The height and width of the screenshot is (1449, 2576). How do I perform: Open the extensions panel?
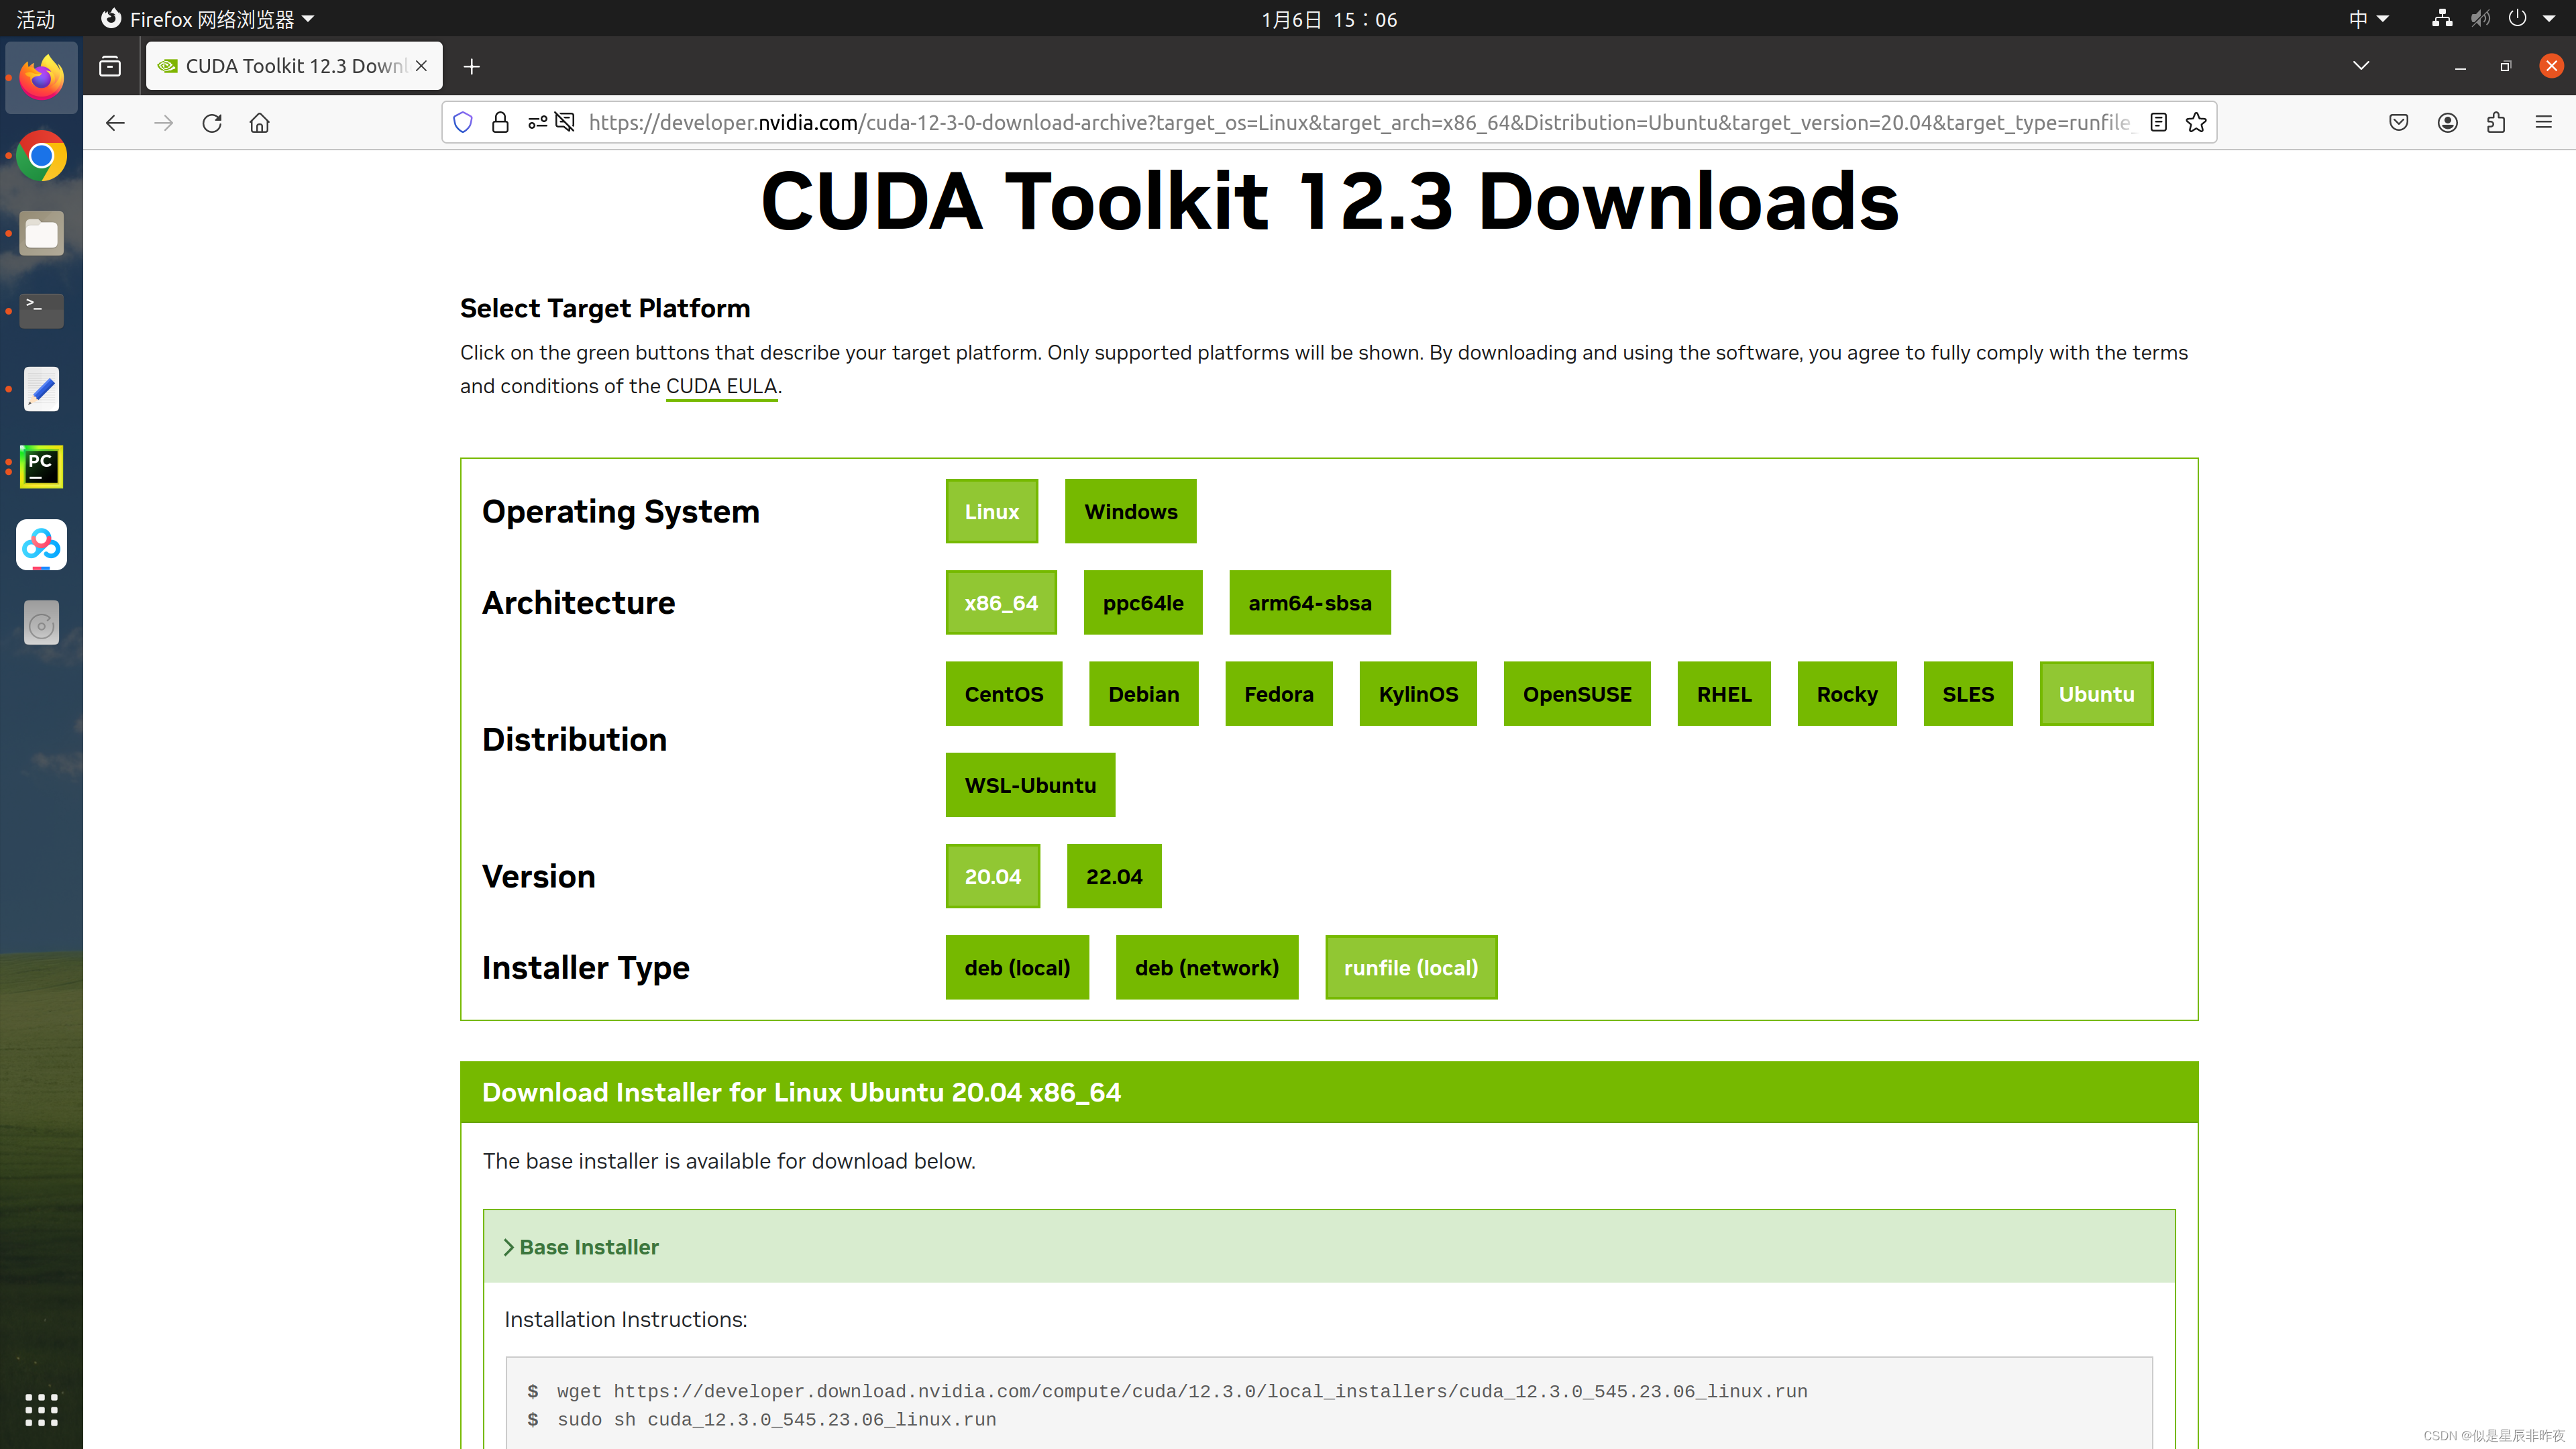pos(2496,123)
